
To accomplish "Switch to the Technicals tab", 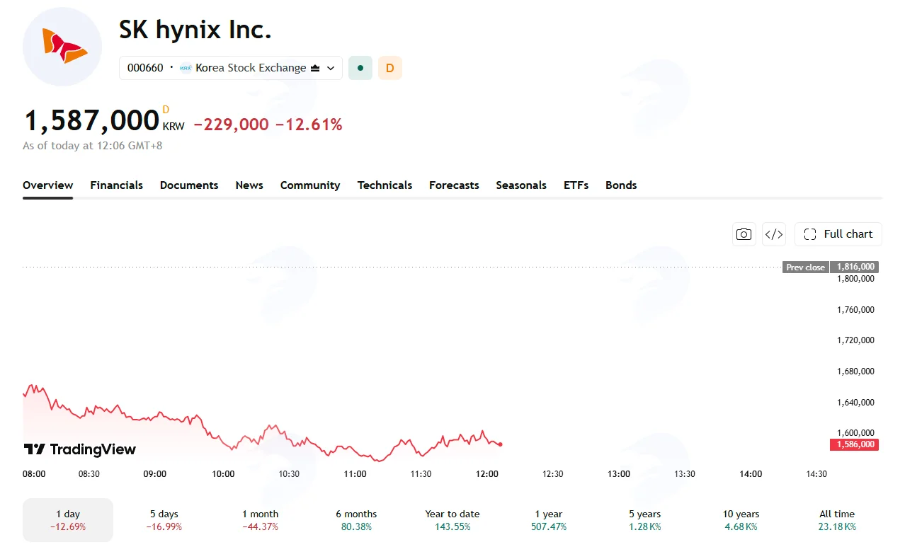I will [x=385, y=185].
